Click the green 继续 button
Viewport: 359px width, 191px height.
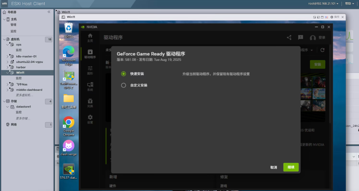tap(291, 167)
